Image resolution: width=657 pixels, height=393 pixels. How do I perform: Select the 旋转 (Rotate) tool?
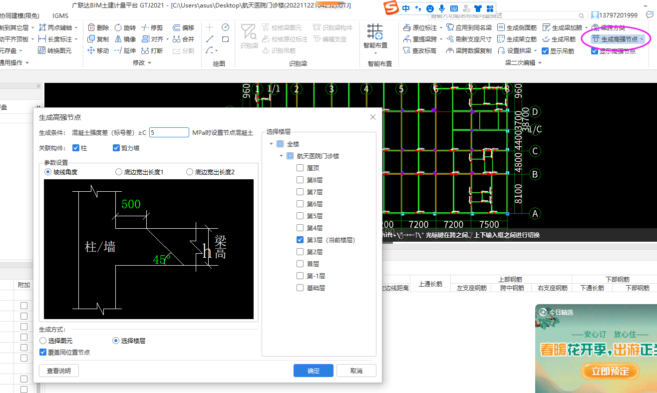click(125, 27)
